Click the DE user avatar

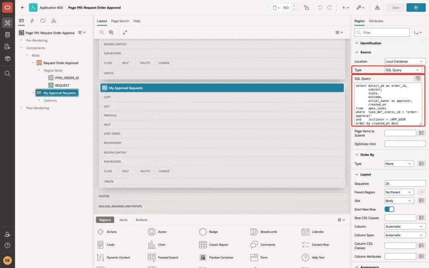[8, 260]
